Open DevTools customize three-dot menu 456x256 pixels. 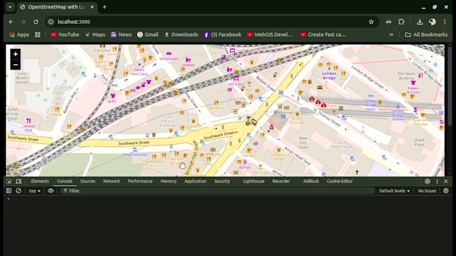point(437,181)
